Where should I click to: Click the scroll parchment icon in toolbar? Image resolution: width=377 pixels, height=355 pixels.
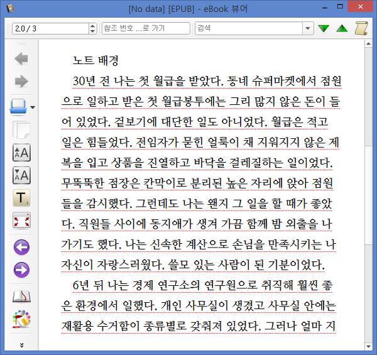point(361,28)
